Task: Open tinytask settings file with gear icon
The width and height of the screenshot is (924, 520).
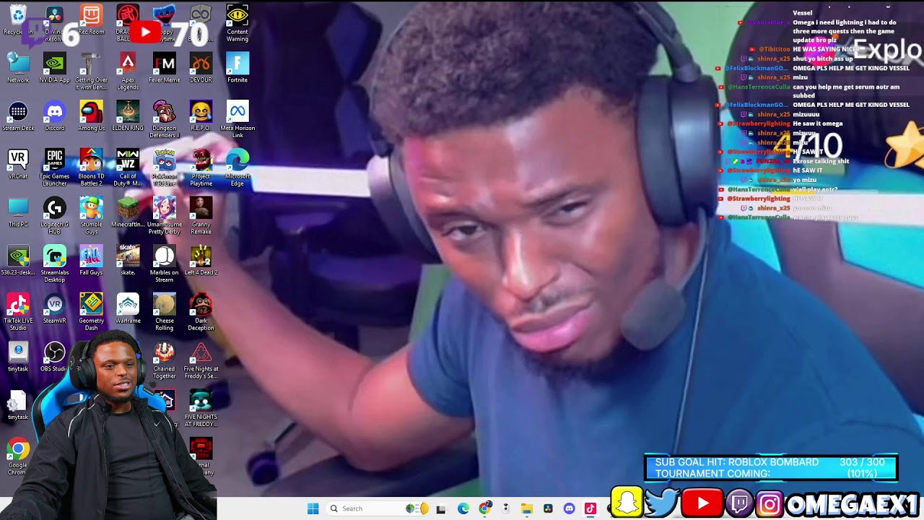Action: (x=18, y=405)
